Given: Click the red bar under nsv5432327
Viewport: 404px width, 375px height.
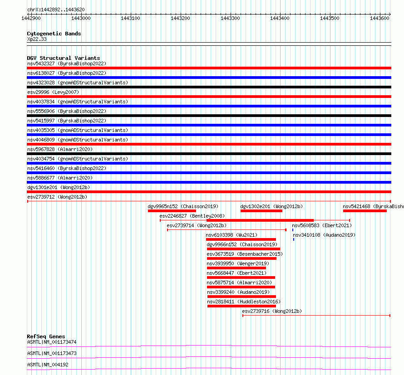Looking at the screenshot, I should click(209, 68).
